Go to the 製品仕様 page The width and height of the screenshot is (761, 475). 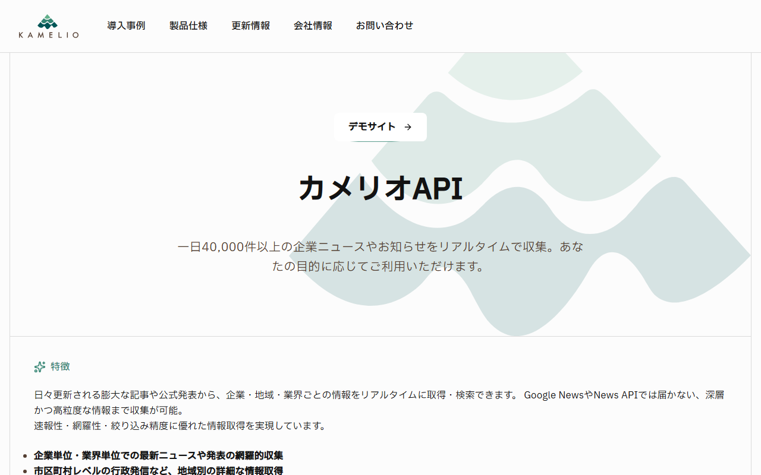[x=188, y=26]
